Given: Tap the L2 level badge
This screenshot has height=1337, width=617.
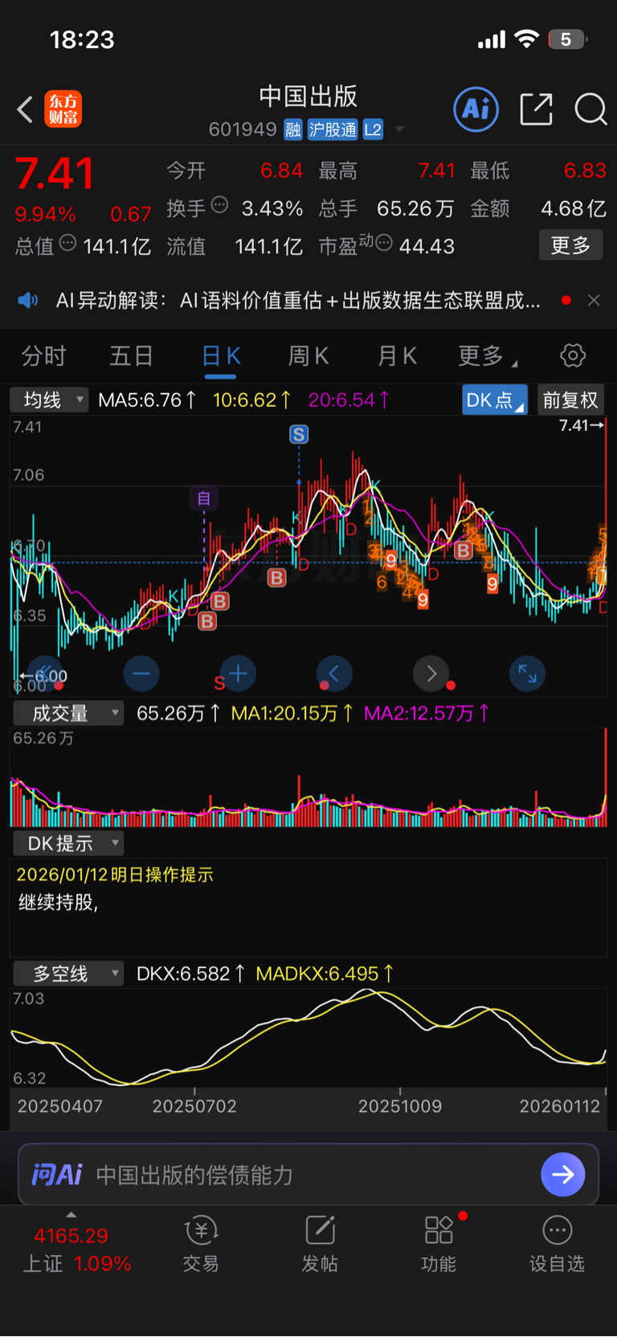Looking at the screenshot, I should click(x=373, y=129).
